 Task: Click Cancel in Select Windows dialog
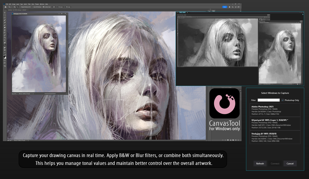[x=290, y=163]
